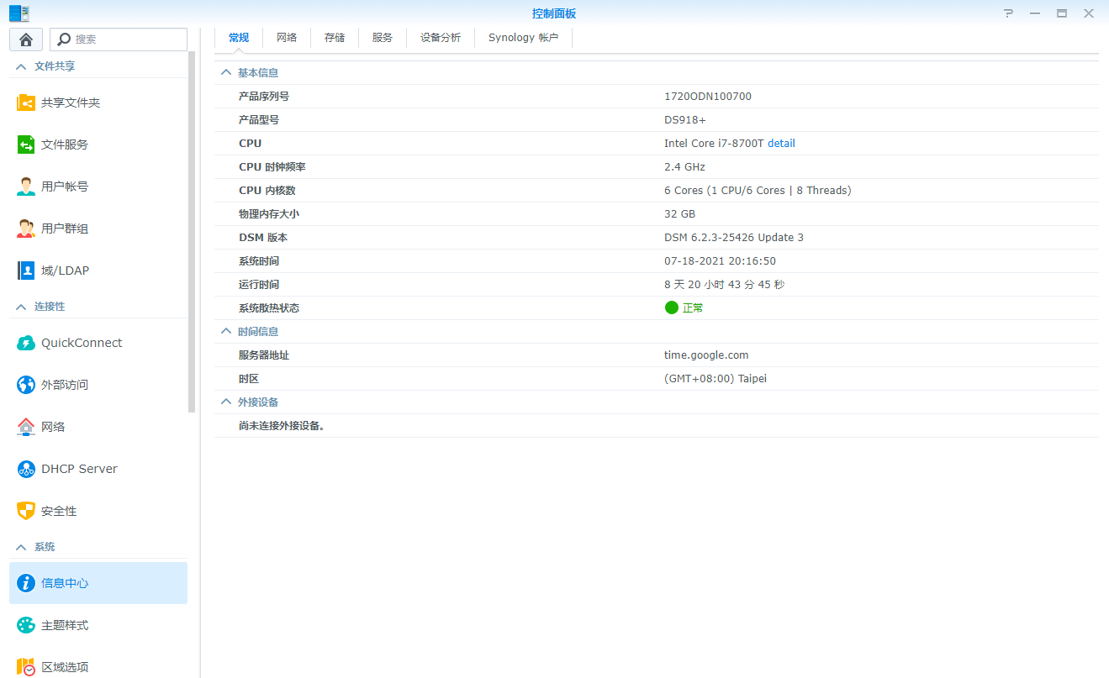The image size is (1109, 678).
Task: Open the 共享文件夹 label in the sidebar
Action: pos(71,102)
